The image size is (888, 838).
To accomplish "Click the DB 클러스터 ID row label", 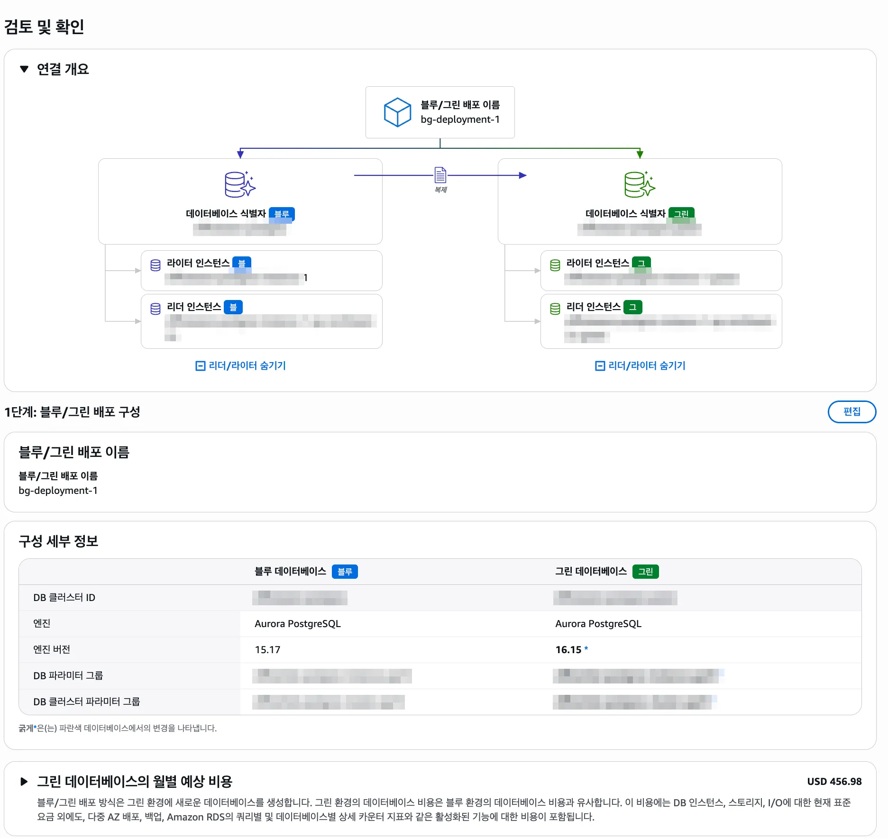I will [64, 598].
